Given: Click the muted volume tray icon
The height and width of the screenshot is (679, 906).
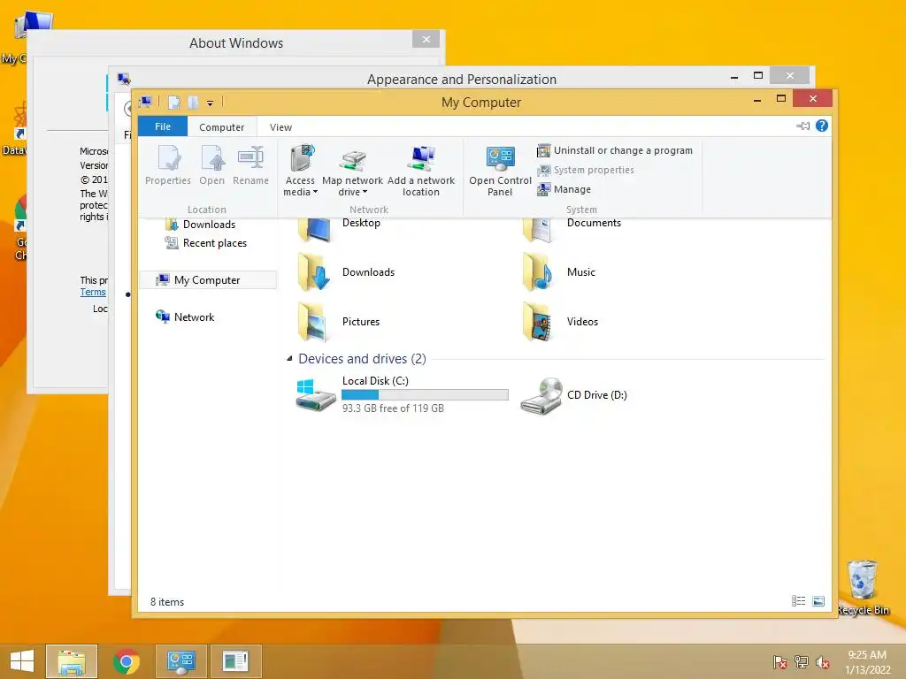Looking at the screenshot, I should (822, 661).
